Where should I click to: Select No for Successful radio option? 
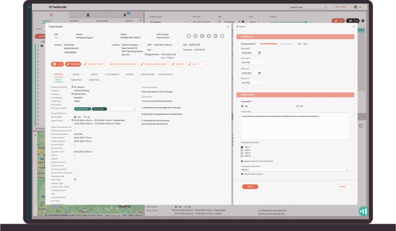pos(297,106)
